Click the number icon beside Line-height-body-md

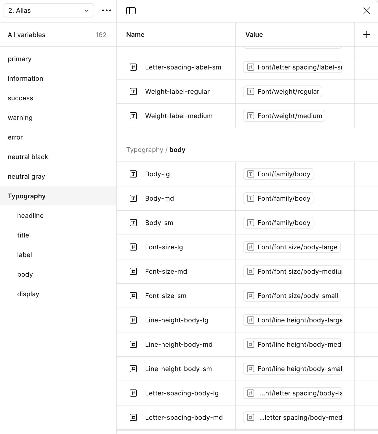pos(133,344)
